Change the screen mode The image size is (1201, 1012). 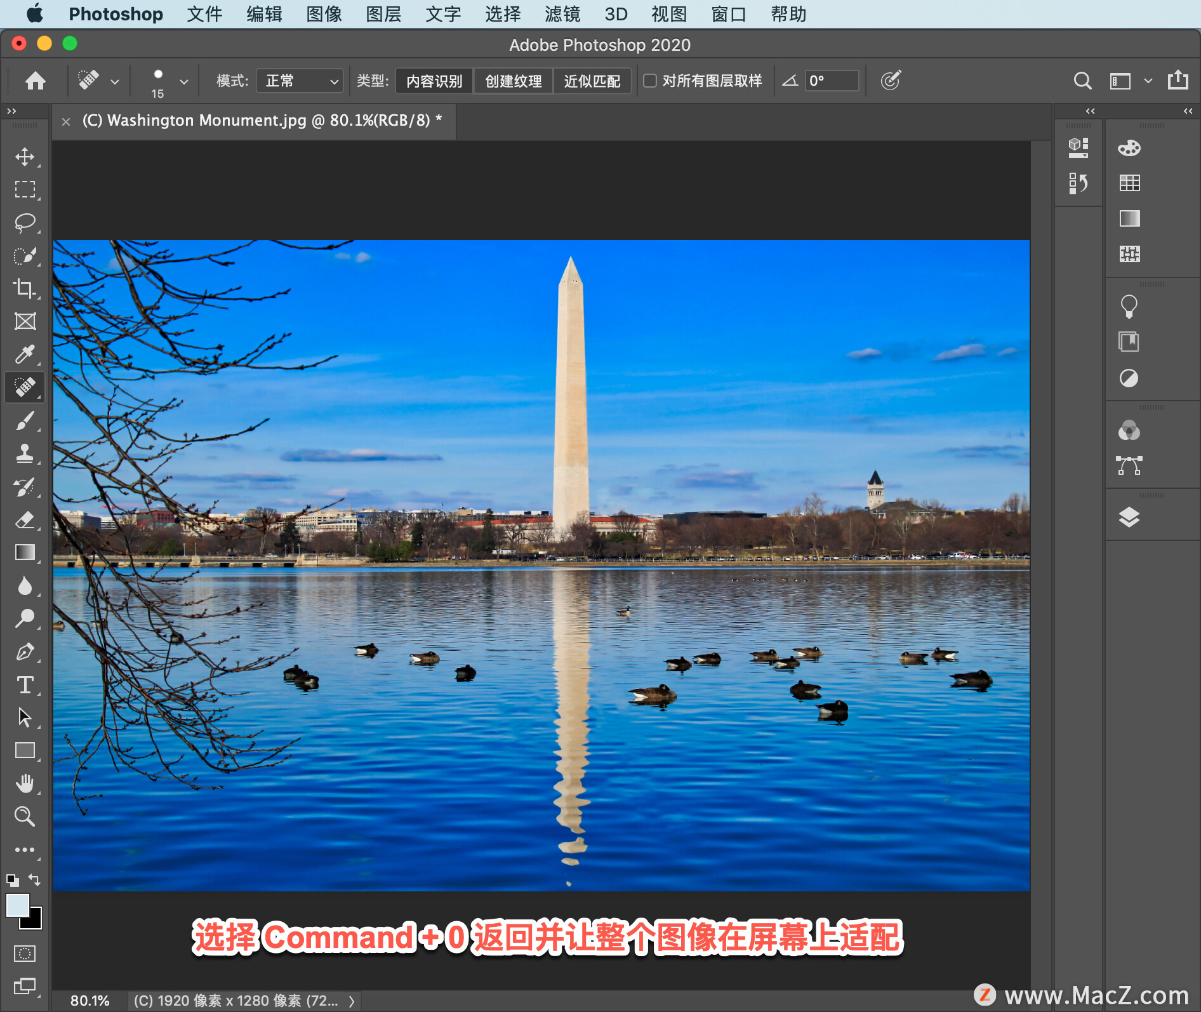click(x=25, y=986)
